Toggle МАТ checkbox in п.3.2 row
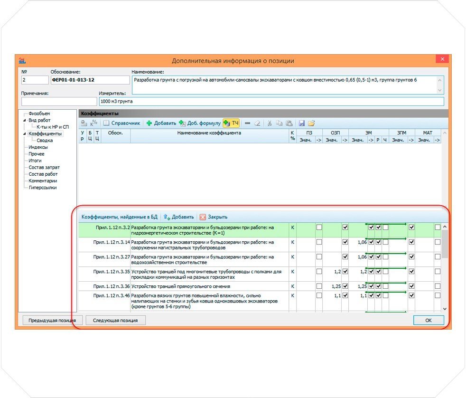The width and height of the screenshot is (466, 398). (438, 227)
